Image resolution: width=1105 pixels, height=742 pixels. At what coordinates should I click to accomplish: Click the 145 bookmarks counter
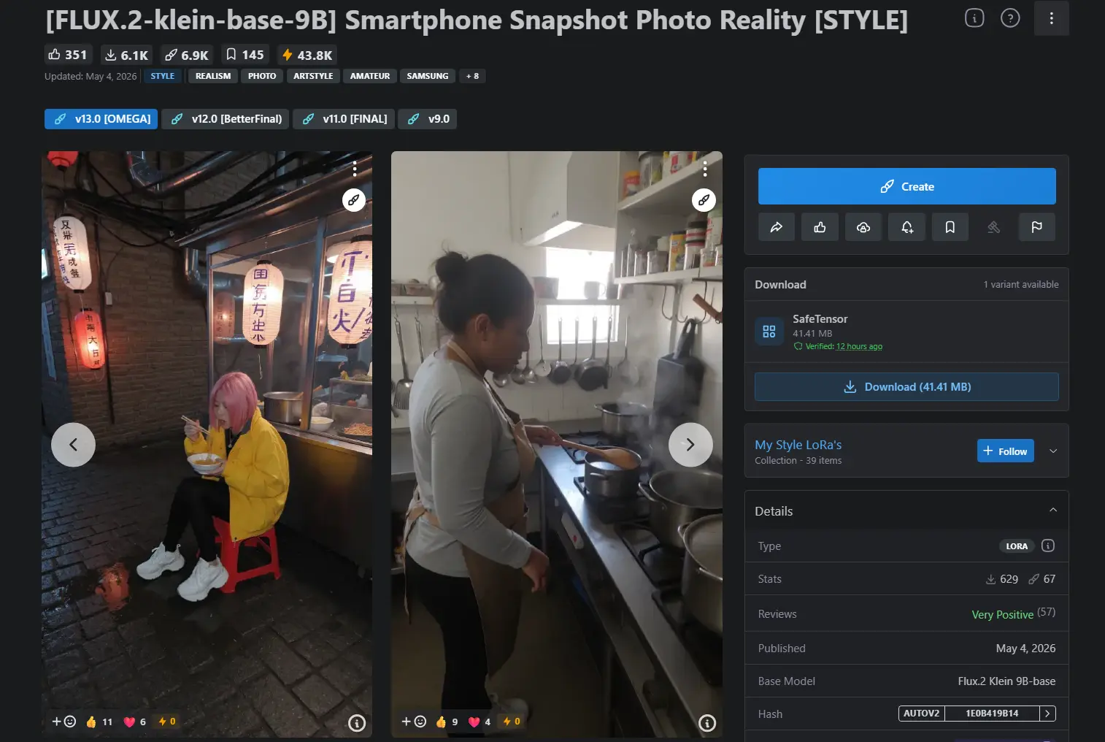coord(245,55)
